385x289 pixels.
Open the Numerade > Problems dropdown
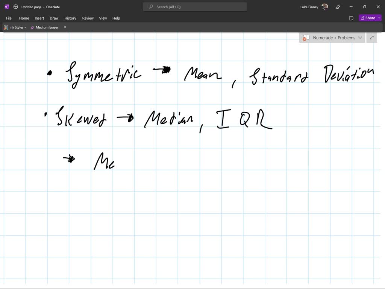360,38
